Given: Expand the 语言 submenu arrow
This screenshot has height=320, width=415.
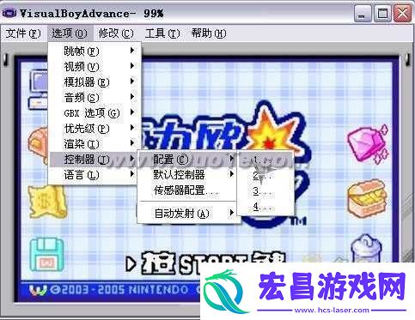Looking at the screenshot, I should click(x=132, y=174).
